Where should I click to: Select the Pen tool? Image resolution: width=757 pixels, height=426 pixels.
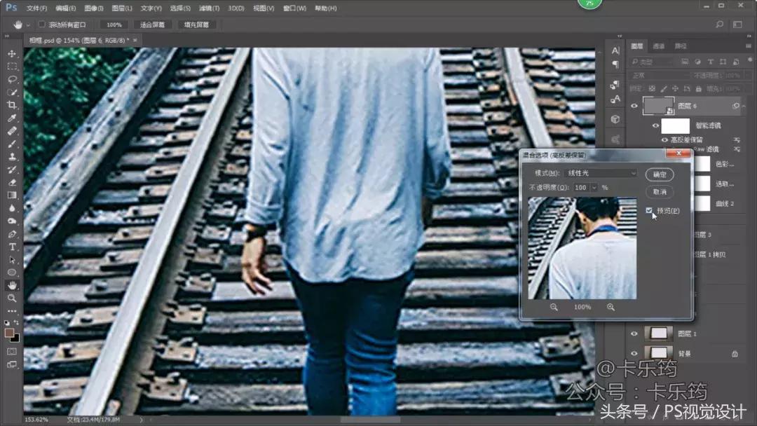12,234
